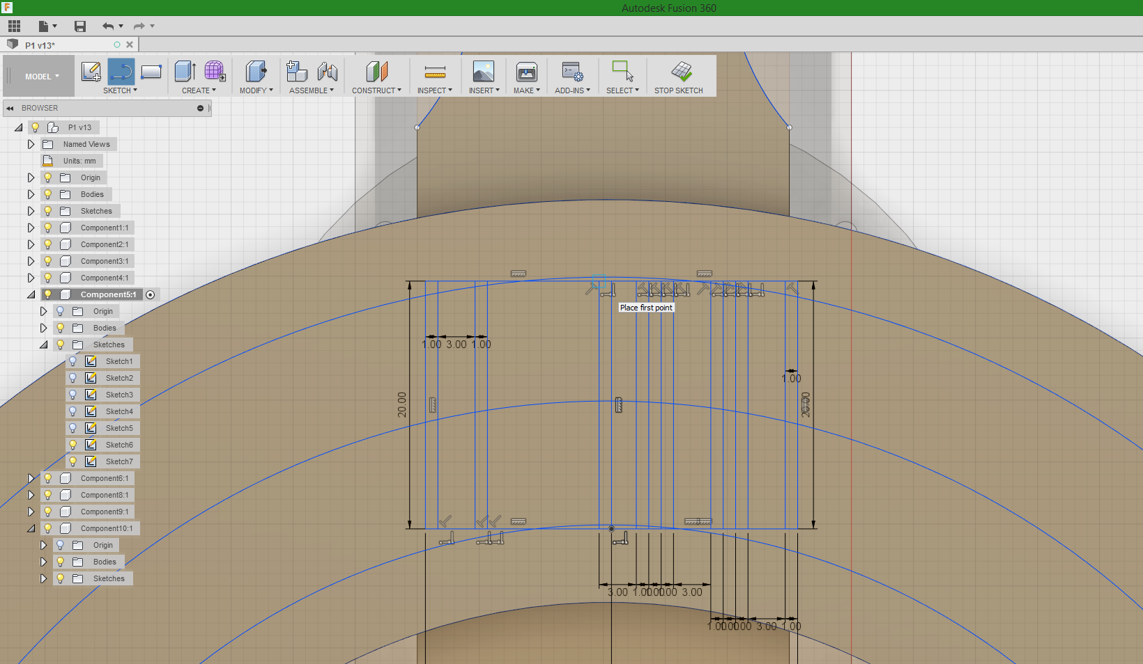Toggle visibility bulb for P1 v13 root

click(36, 127)
